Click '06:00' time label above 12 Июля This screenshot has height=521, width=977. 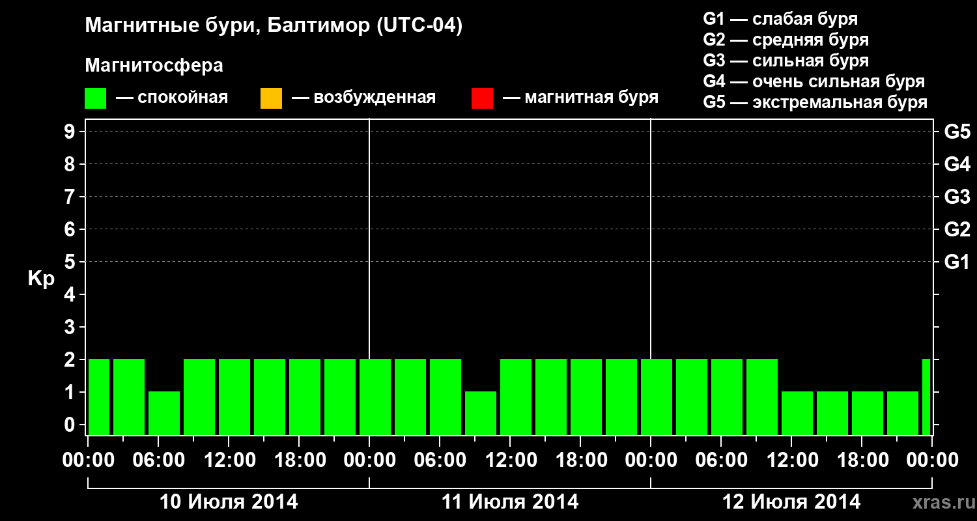click(x=721, y=460)
